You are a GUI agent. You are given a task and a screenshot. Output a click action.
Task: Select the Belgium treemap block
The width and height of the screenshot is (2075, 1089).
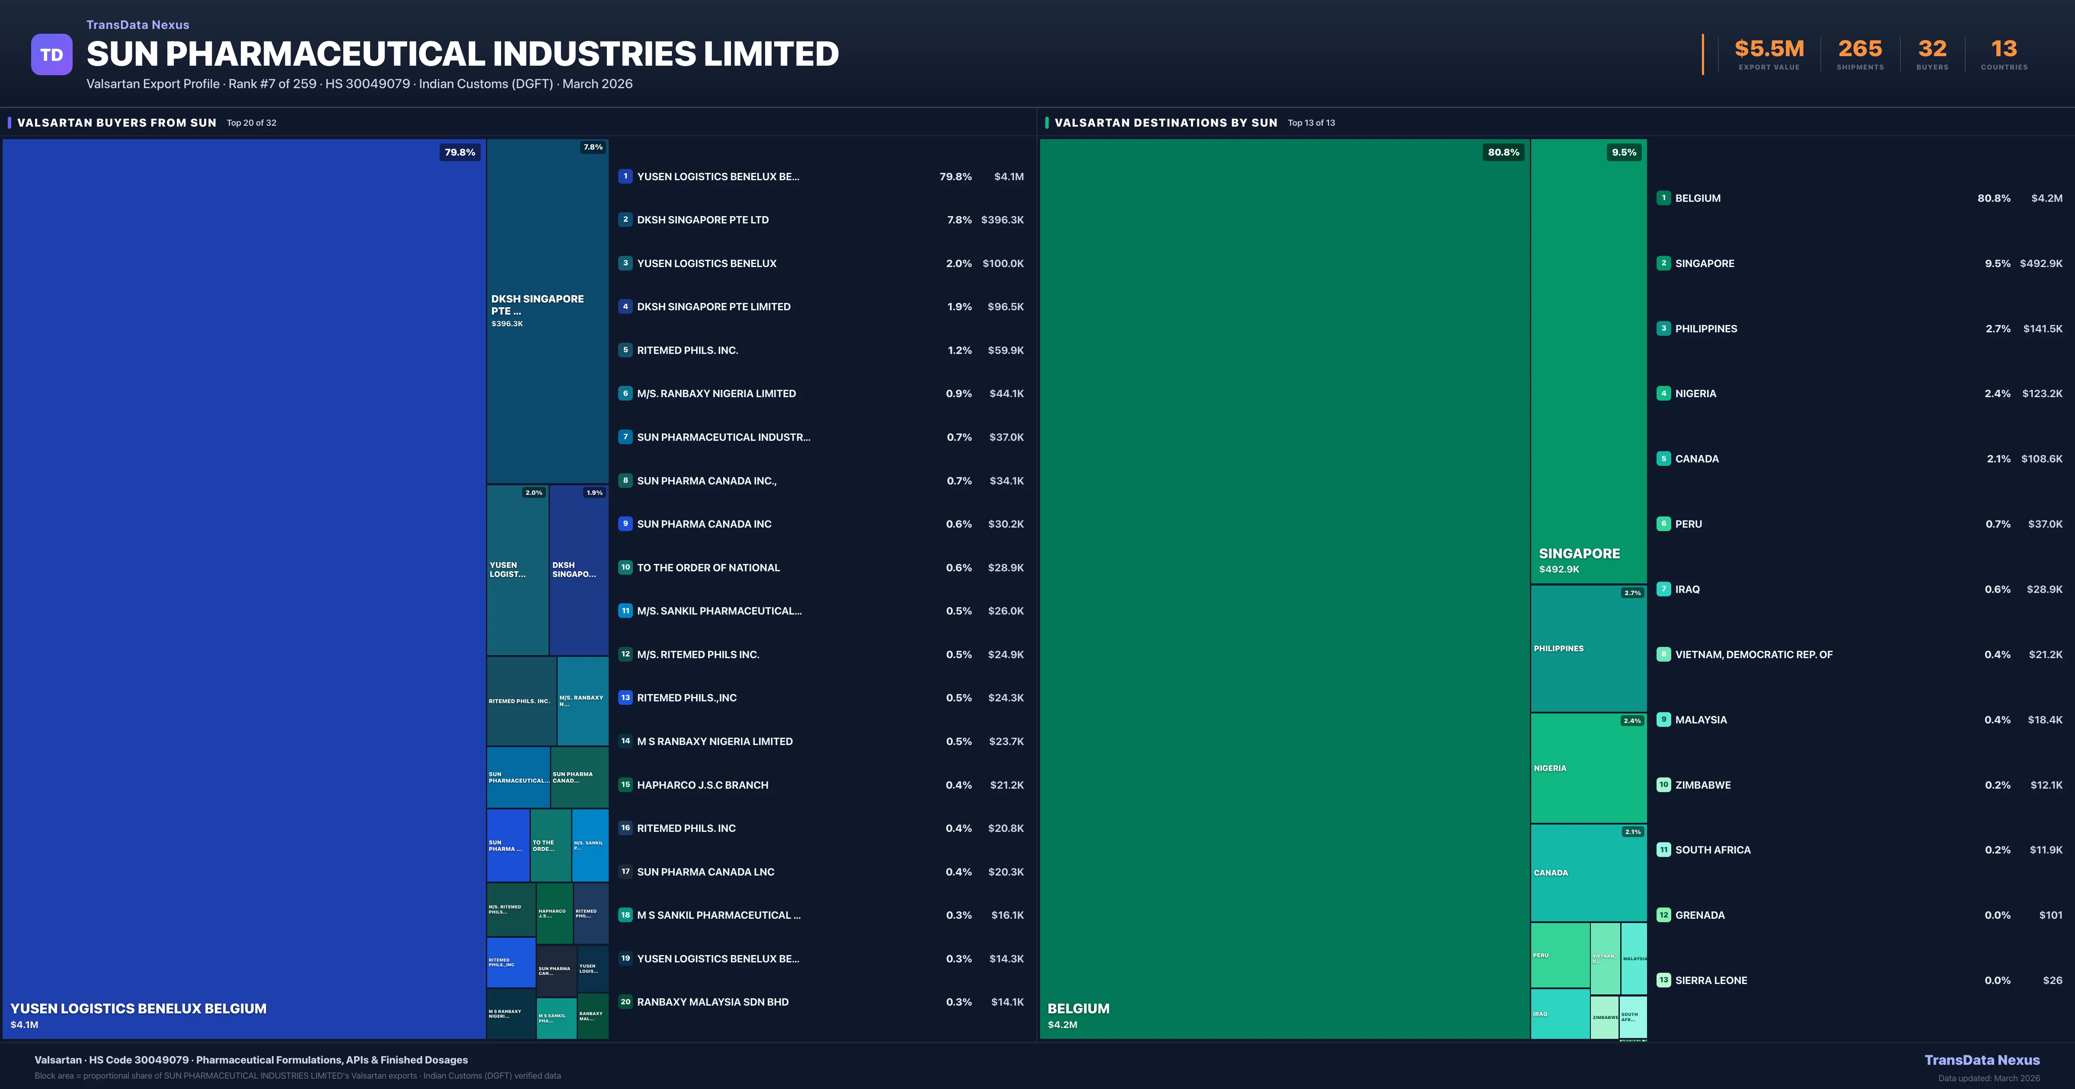[1284, 588]
